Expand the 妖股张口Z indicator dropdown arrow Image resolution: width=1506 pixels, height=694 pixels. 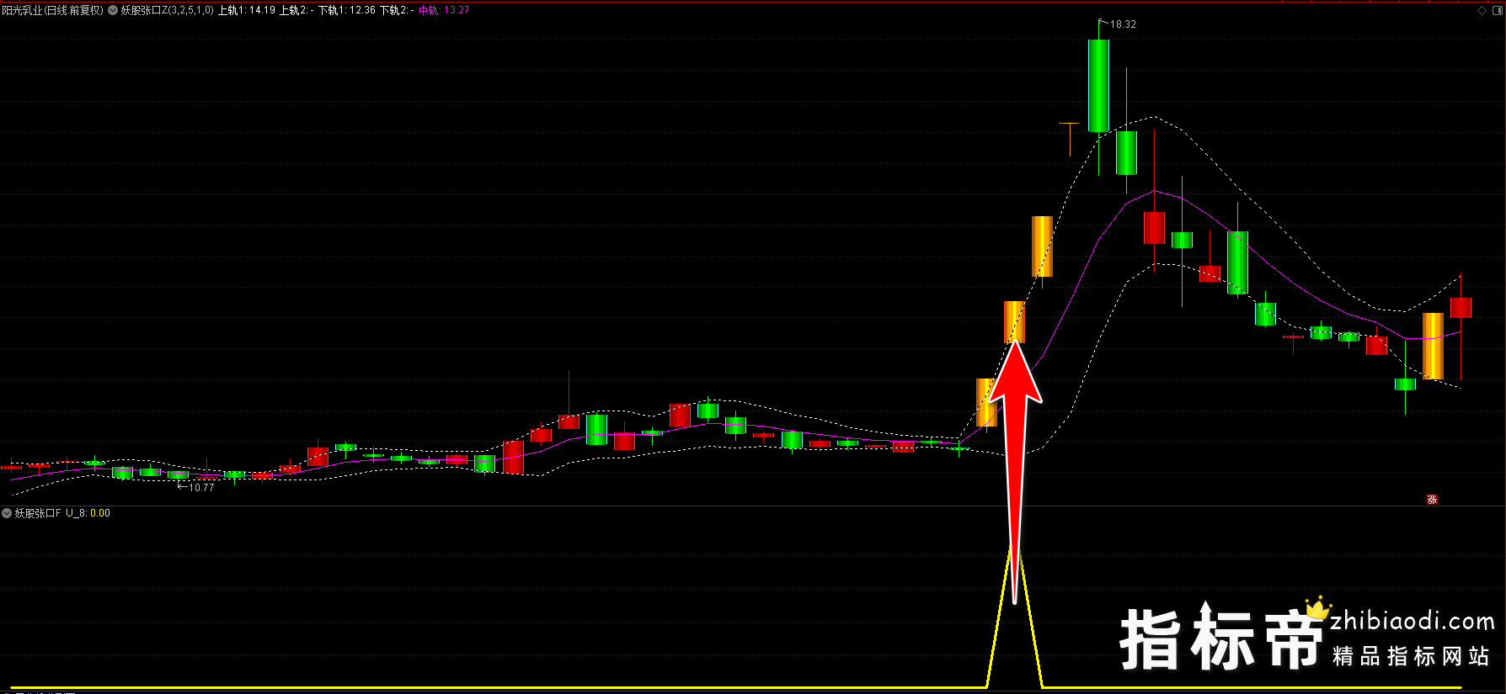click(x=113, y=10)
